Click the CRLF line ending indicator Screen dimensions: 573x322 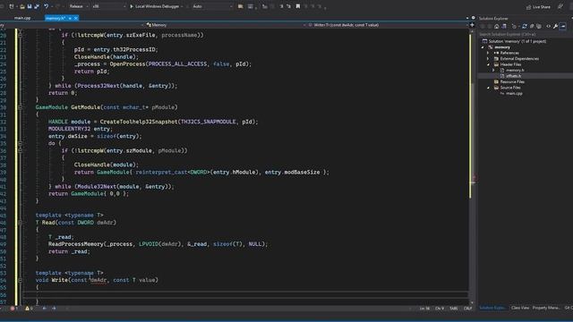tap(467, 309)
